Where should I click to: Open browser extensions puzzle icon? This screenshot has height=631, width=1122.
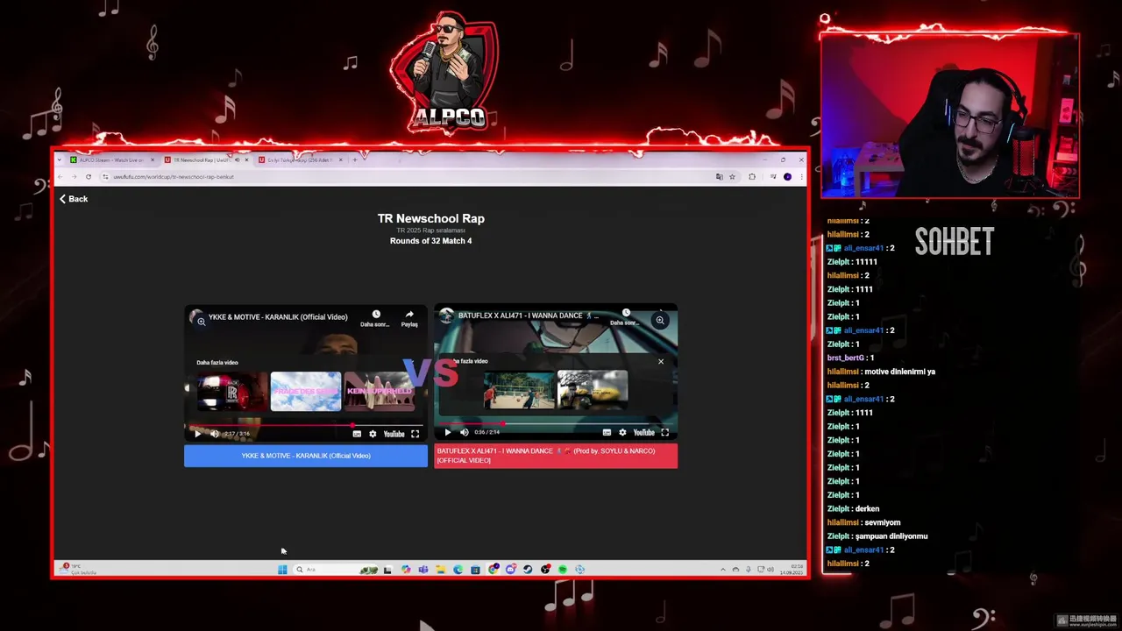point(752,177)
